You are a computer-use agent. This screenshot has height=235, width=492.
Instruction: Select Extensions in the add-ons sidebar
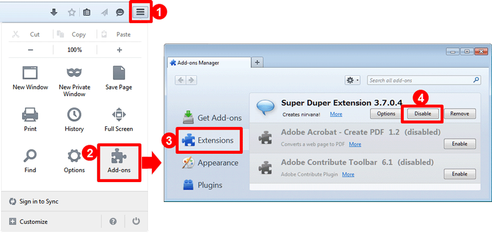pyautogui.click(x=209, y=140)
